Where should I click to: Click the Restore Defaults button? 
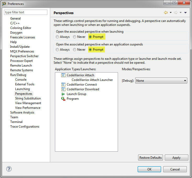click(150, 158)
